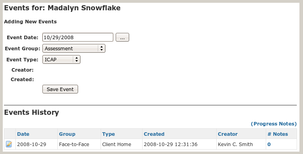Click the Event Date input field

tap(78, 37)
